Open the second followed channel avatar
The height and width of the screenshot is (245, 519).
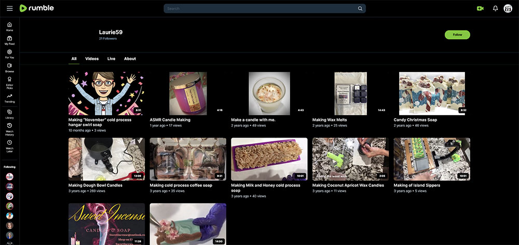pyautogui.click(x=9, y=186)
